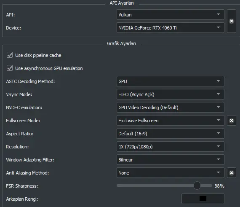This screenshot has width=240, height=207.
Task: Click the VSync Mode label
Action: coord(19,94)
